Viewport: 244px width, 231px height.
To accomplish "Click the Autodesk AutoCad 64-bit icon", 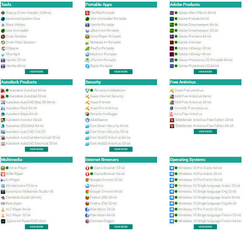I will 3,90.
